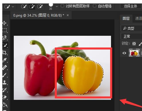Click the yellow pepper in canvas

[x=83, y=75]
